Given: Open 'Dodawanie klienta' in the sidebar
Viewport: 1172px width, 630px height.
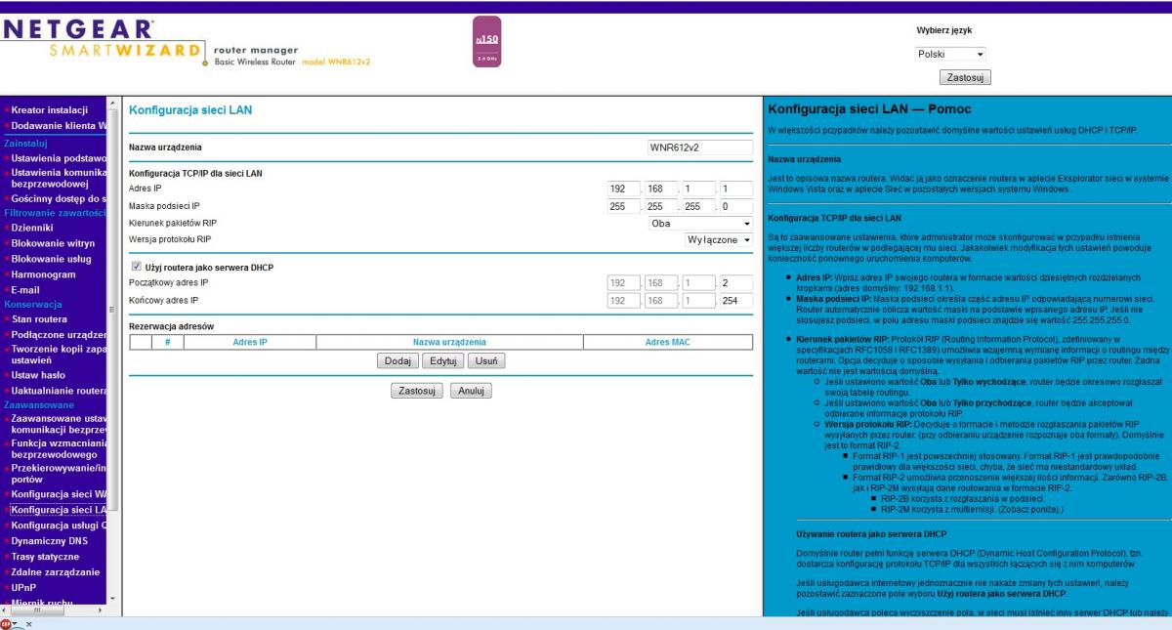Looking at the screenshot, I should (x=57, y=127).
